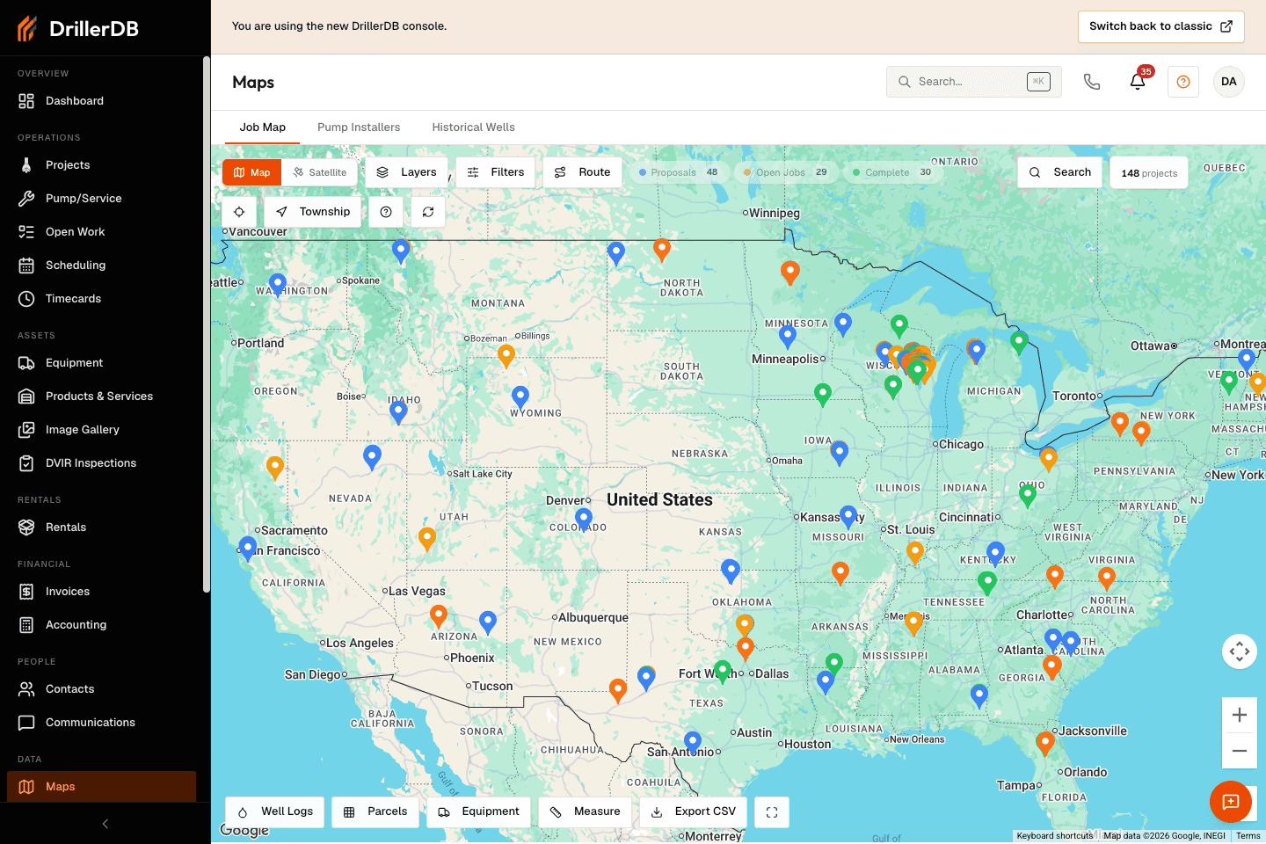Click the DrillerDB logo icon
The height and width of the screenshot is (844, 1266).
click(x=27, y=28)
